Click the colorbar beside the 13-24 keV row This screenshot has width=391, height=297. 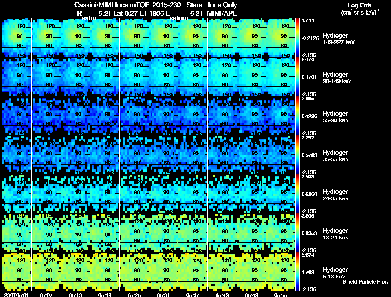297,233
